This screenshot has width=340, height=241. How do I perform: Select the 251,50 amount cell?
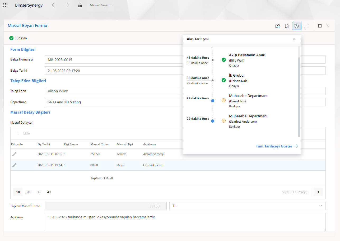95,154
